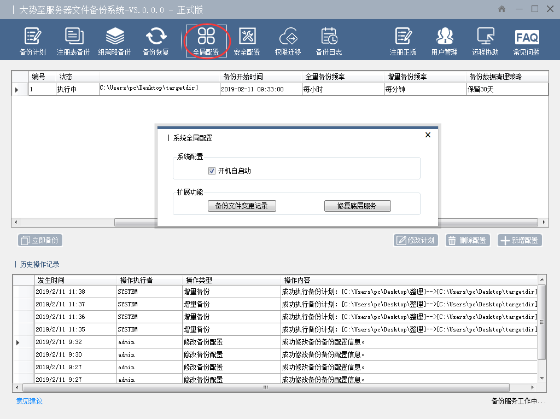Open the 备份计划 backup plan tool
The height and width of the screenshot is (419, 560).
(x=32, y=41)
